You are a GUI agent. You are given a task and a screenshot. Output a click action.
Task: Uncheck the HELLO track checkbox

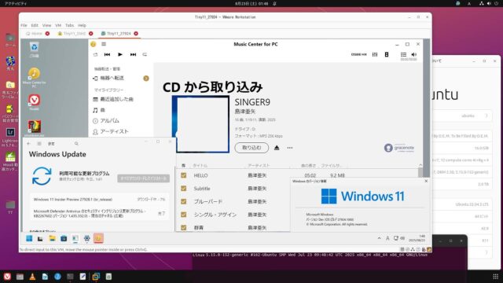(183, 175)
